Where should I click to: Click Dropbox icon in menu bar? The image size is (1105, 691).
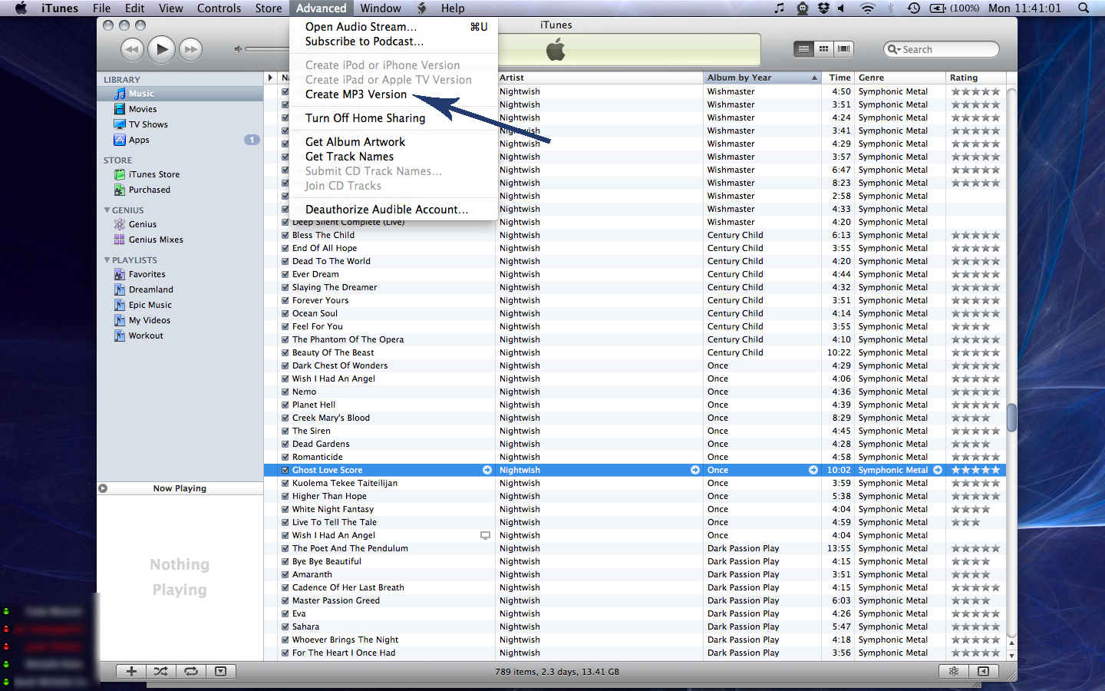click(823, 8)
